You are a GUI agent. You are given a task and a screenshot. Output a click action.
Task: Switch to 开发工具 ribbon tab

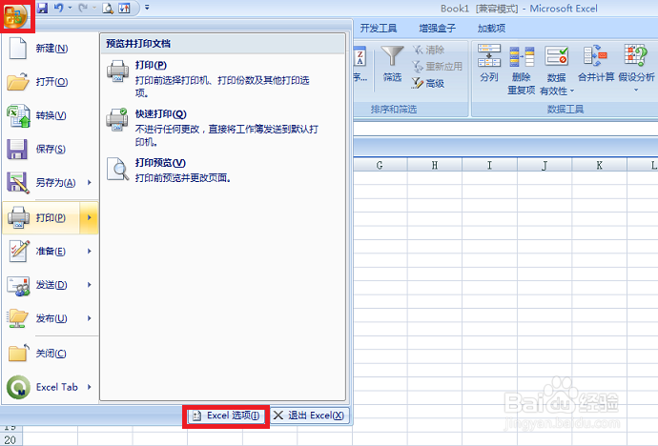click(x=378, y=28)
